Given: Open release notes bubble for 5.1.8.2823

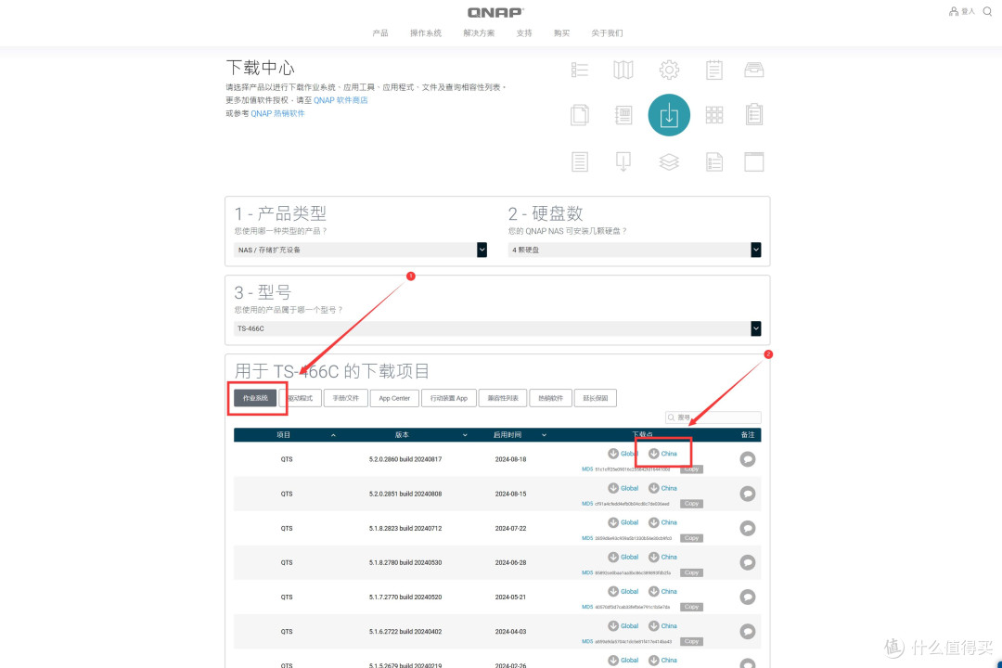Looking at the screenshot, I should click(748, 528).
